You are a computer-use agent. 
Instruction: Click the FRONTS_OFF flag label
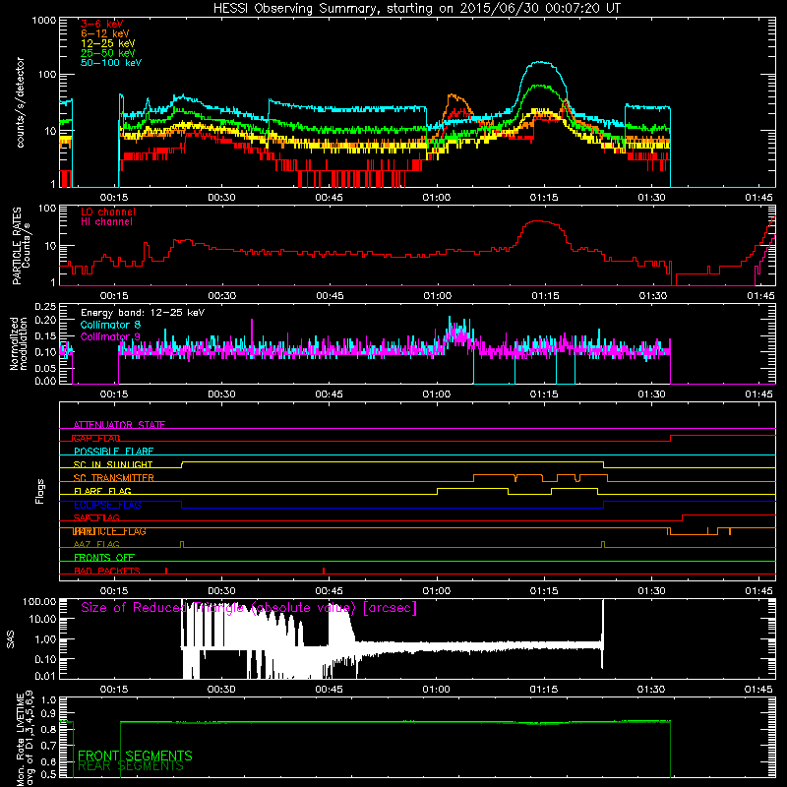coord(104,558)
